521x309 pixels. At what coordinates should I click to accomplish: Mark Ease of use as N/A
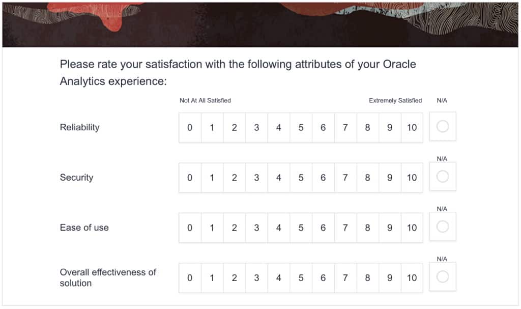pyautogui.click(x=443, y=227)
